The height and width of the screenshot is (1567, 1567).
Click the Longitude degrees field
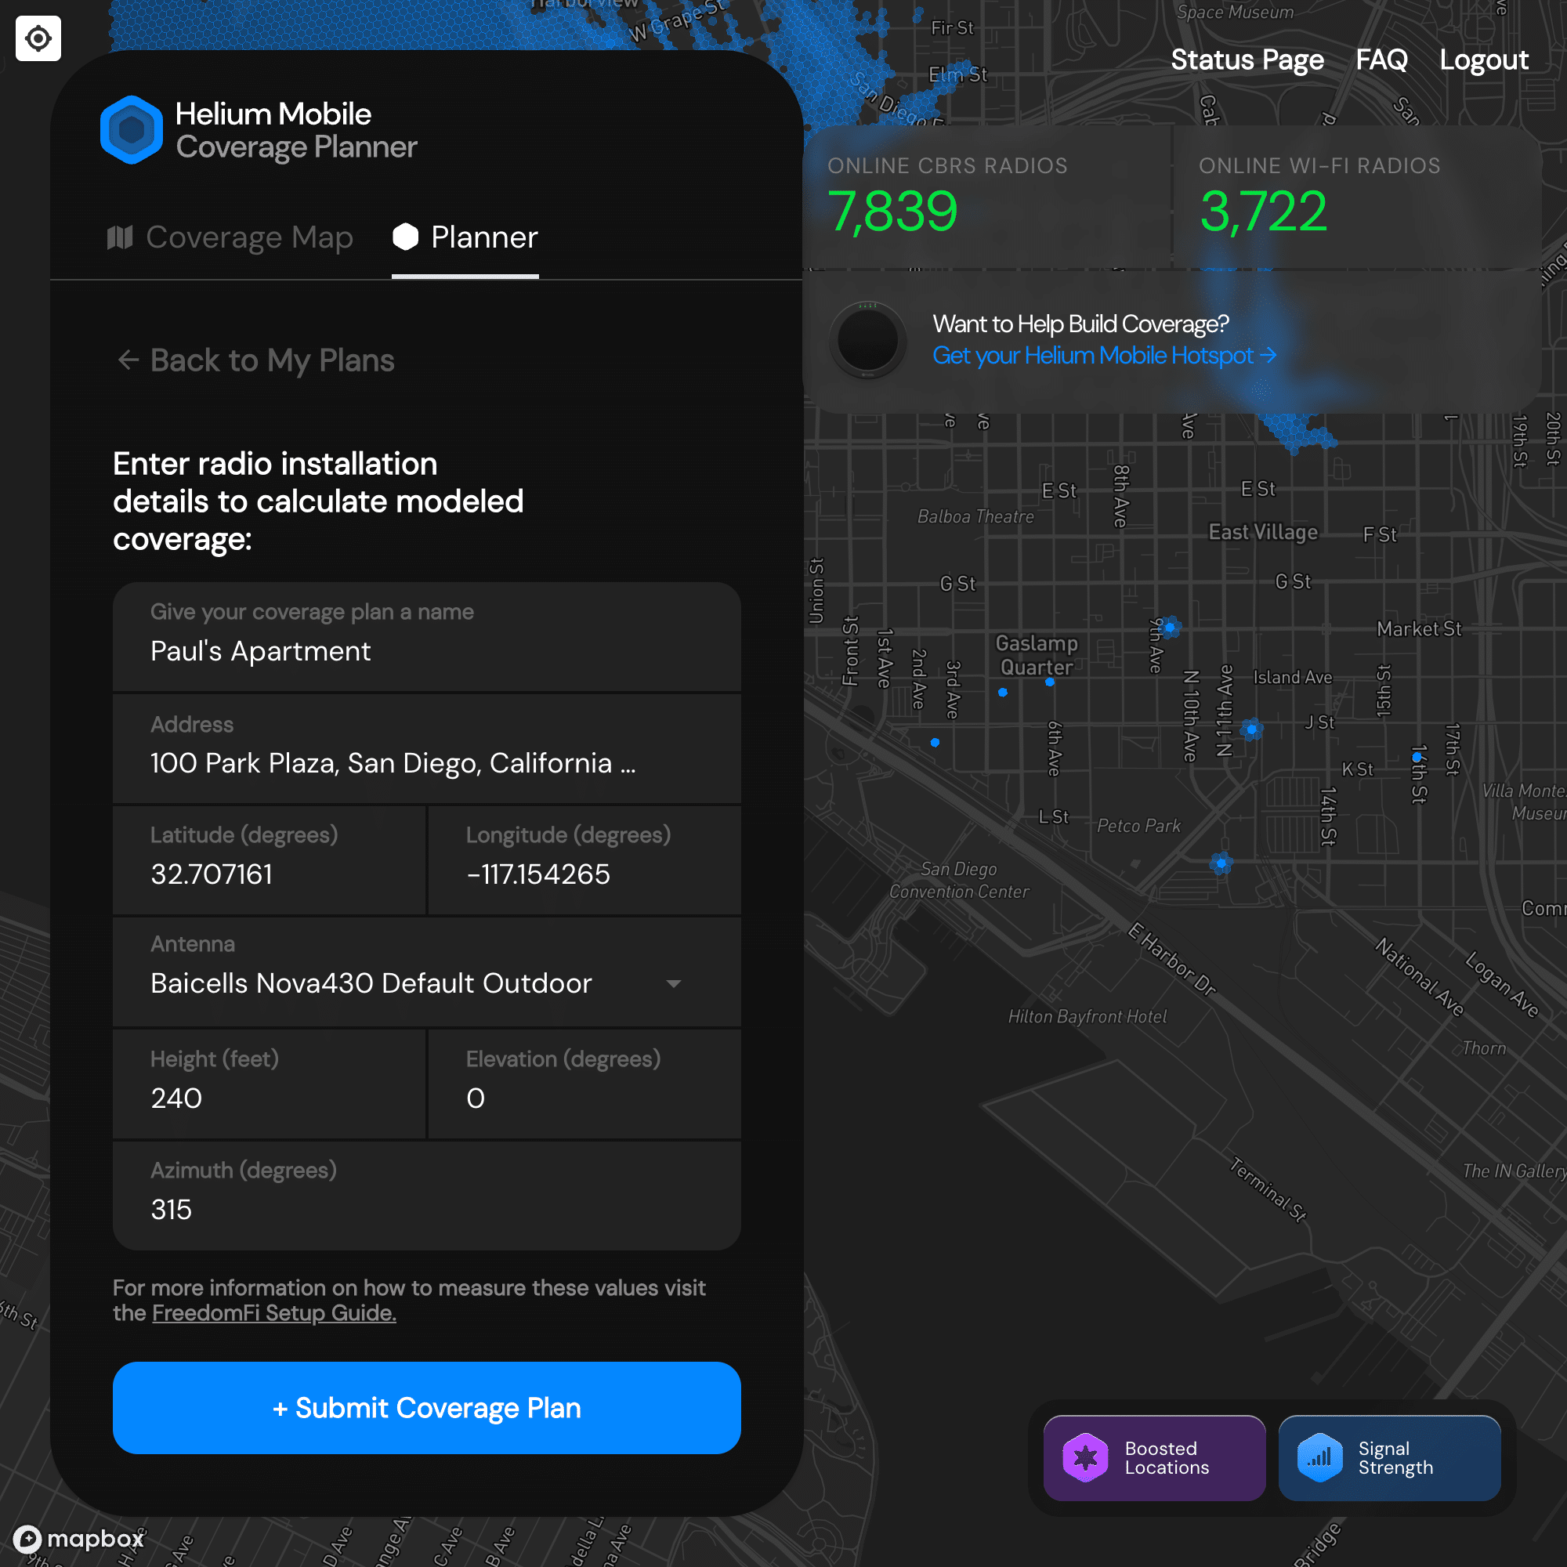[x=584, y=859]
